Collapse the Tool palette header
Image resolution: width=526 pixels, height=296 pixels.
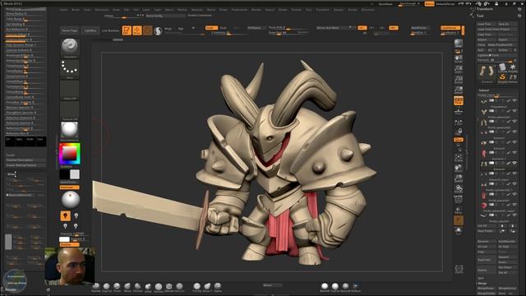[x=480, y=16]
